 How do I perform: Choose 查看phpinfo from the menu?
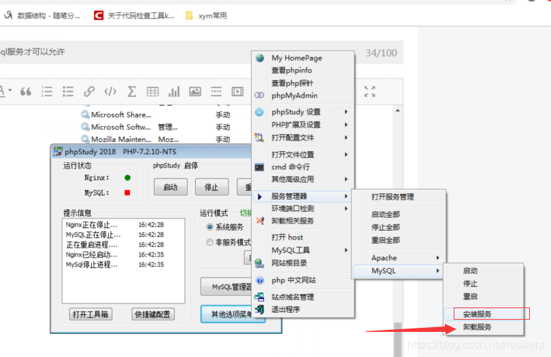[292, 71]
